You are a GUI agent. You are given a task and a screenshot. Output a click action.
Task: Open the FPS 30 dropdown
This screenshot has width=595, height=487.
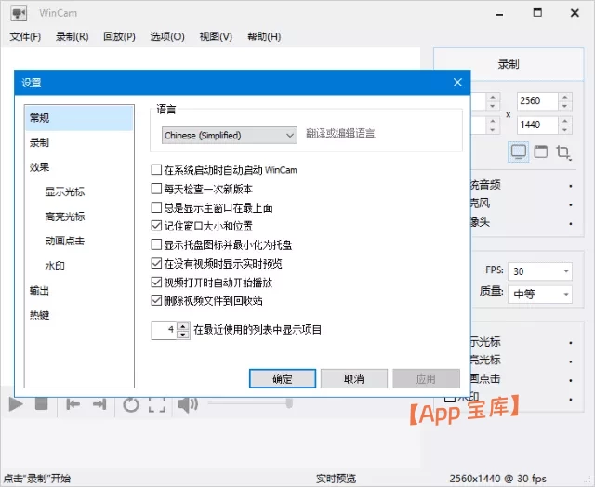tap(539, 271)
